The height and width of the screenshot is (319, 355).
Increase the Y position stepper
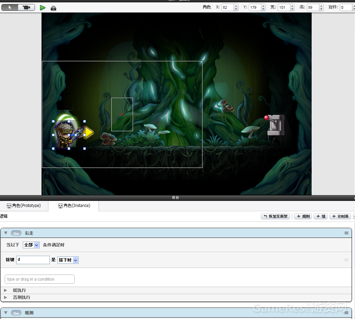263,6
